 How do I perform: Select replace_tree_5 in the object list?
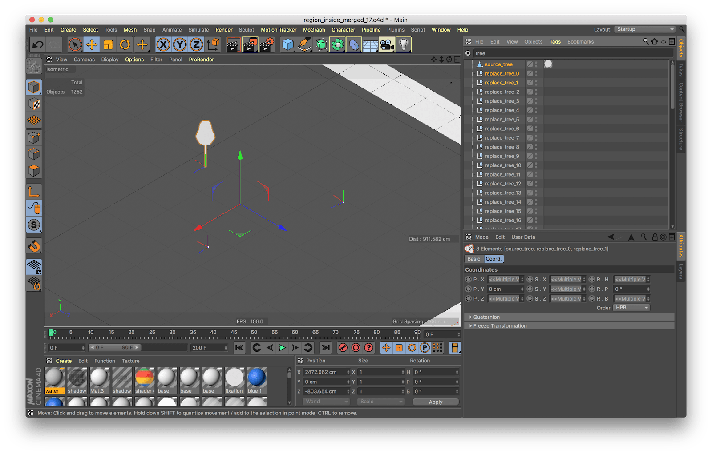(x=502, y=120)
